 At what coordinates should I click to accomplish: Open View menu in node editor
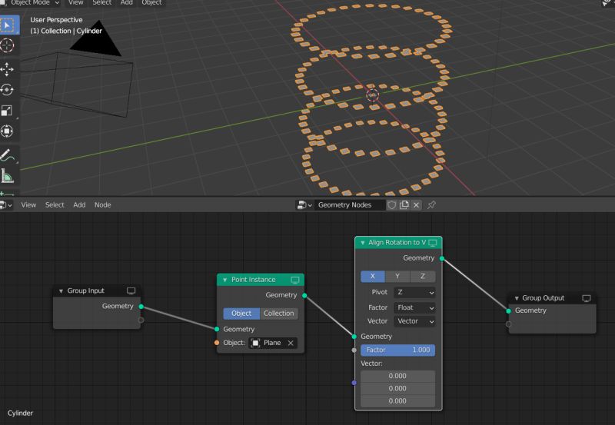(x=28, y=204)
